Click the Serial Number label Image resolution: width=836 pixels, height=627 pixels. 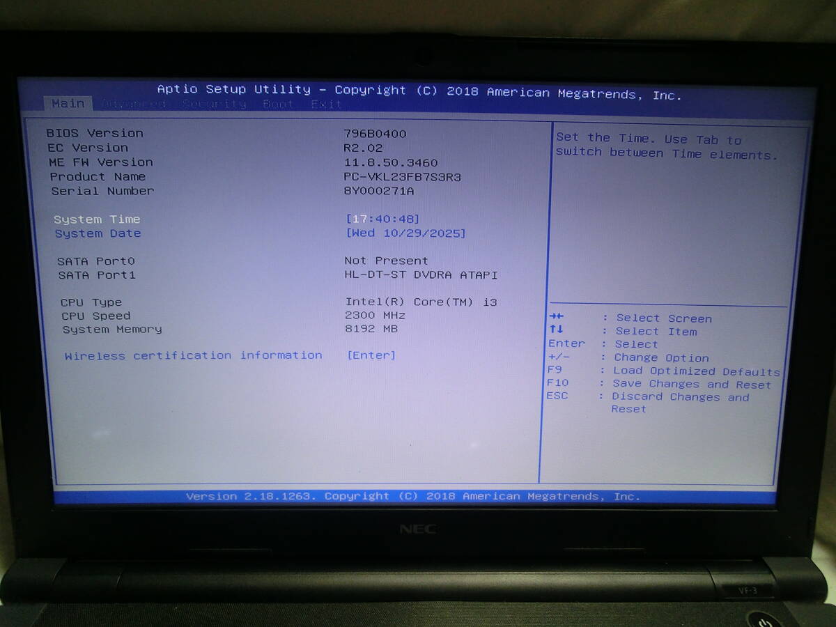(x=102, y=191)
